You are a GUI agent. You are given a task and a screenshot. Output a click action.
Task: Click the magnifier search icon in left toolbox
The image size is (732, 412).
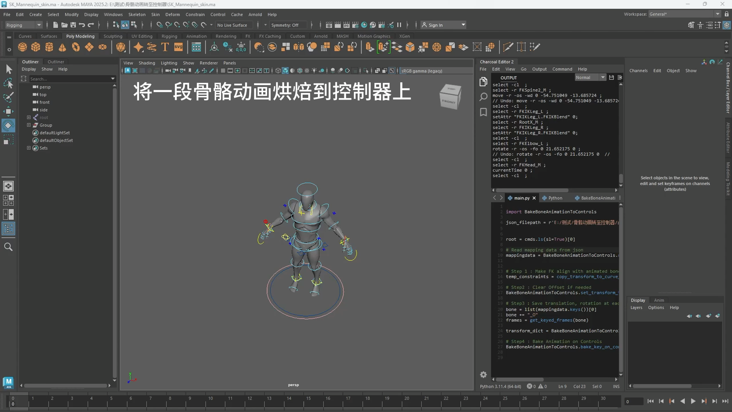[8, 247]
